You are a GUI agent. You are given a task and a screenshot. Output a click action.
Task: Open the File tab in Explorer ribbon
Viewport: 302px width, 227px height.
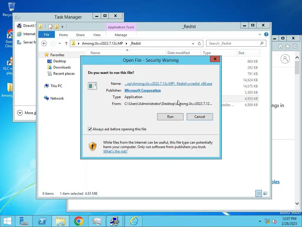pyautogui.click(x=46, y=35)
